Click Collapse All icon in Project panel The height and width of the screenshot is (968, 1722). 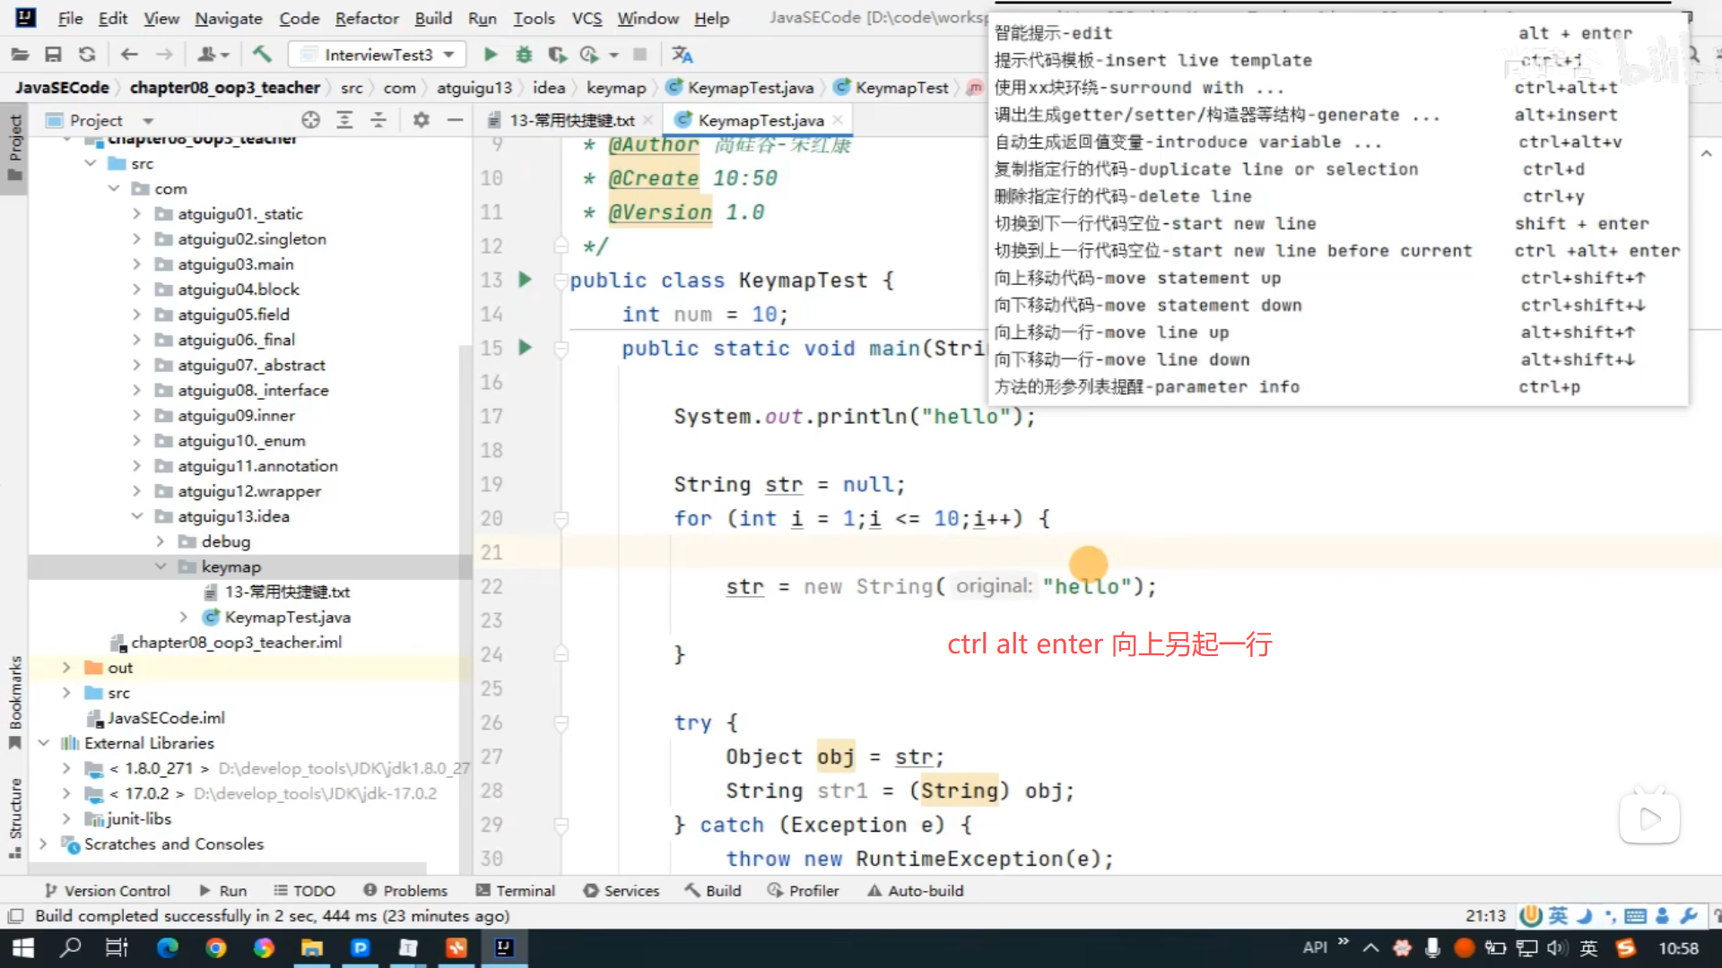(378, 120)
